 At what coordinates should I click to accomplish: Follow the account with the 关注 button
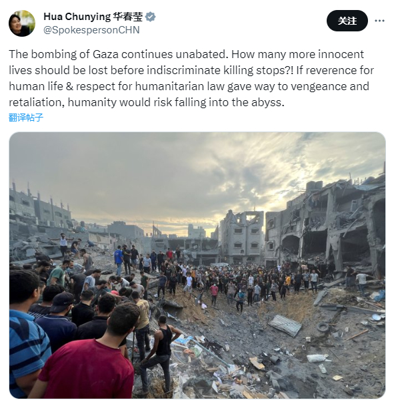pos(347,21)
